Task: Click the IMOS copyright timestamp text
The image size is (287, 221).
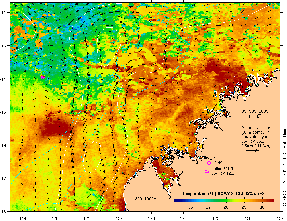Action: point(284,167)
